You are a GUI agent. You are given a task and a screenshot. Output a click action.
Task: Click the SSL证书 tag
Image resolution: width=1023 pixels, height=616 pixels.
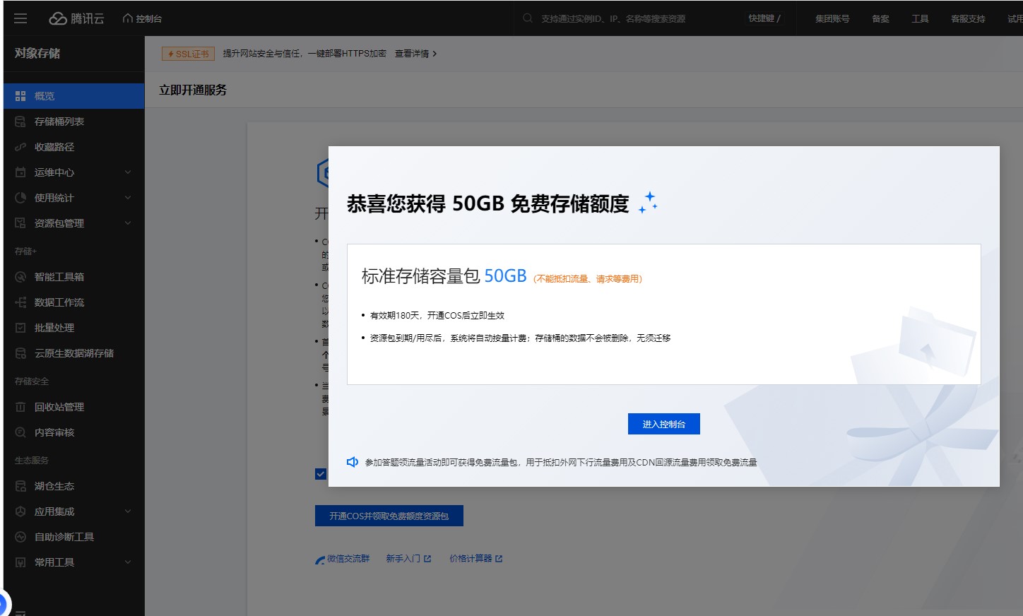point(188,54)
